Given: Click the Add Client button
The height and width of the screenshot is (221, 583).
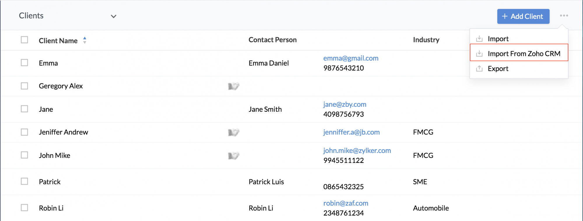Looking at the screenshot, I should coord(523,16).
